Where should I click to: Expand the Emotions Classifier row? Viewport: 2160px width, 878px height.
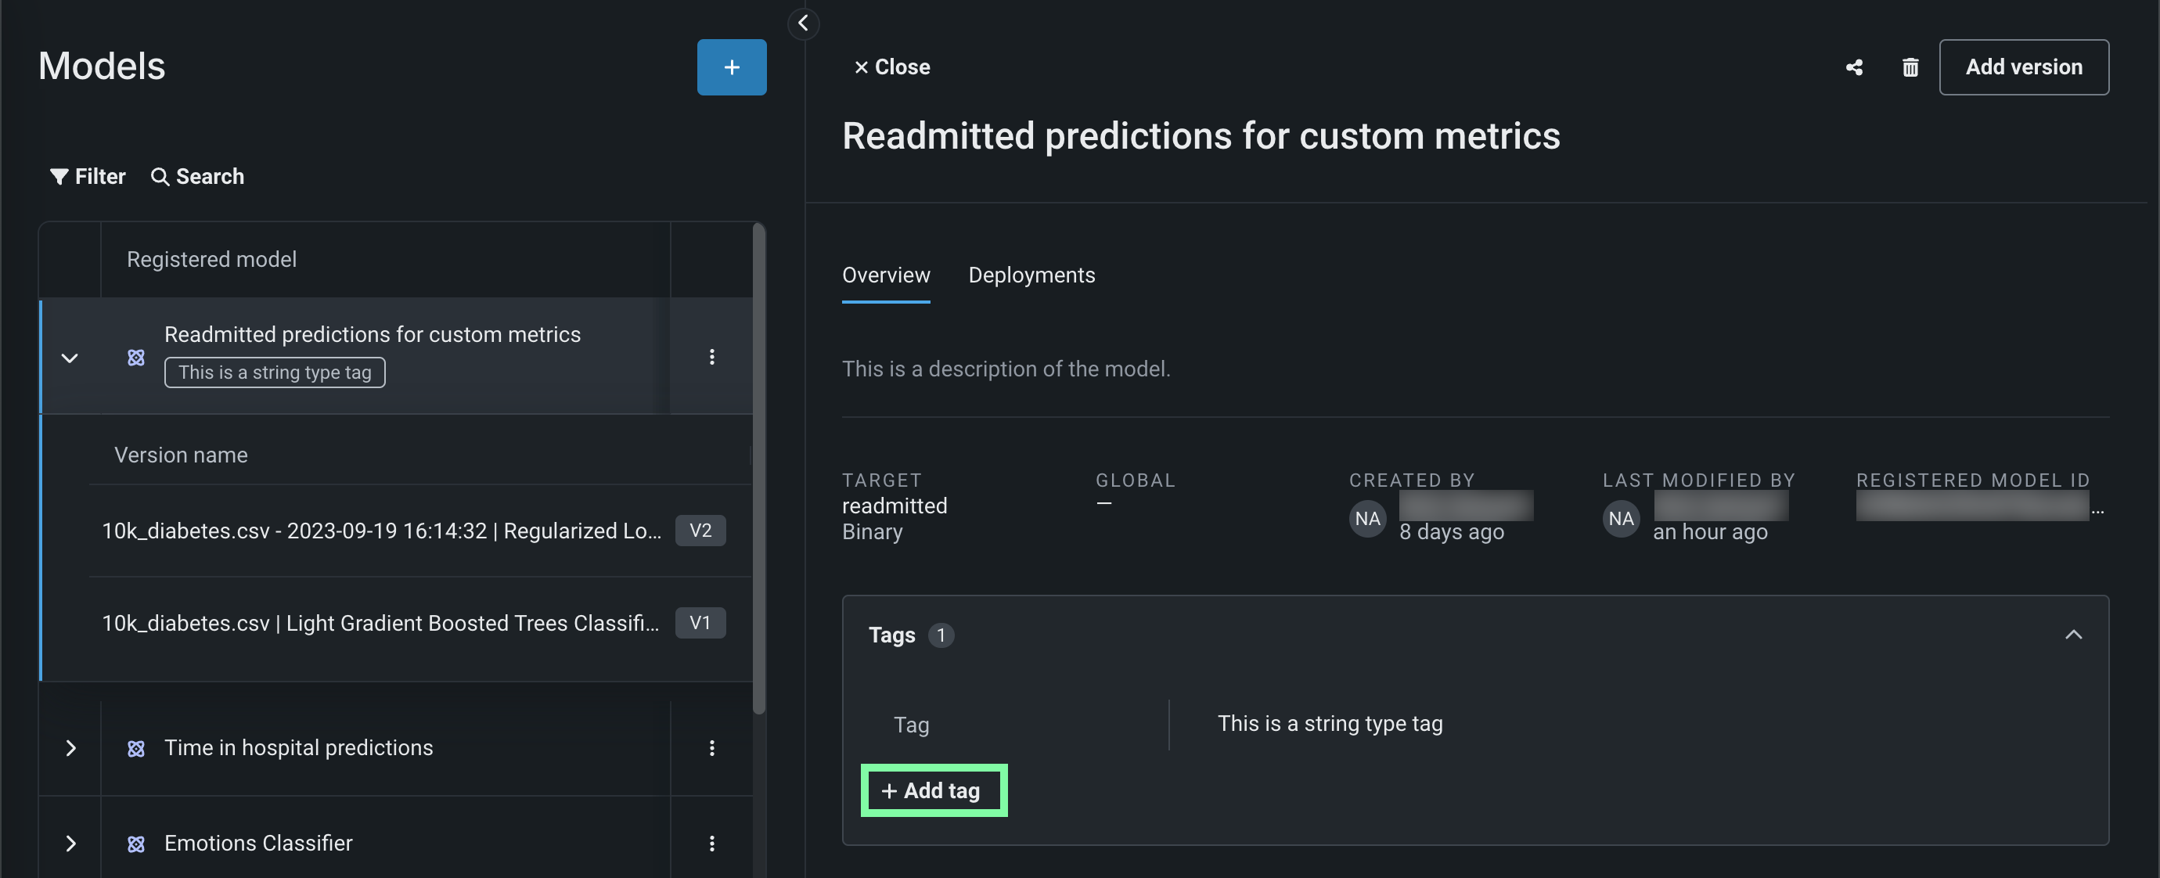pos(70,843)
